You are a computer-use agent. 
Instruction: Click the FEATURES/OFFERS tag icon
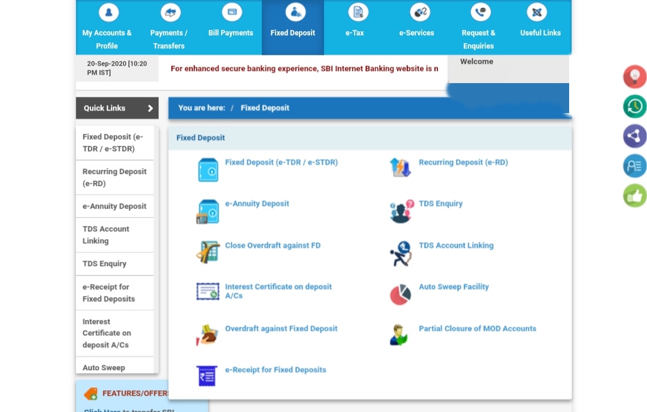pyautogui.click(x=91, y=394)
